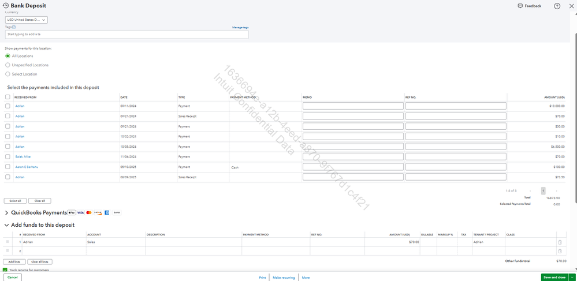Check the Adrian $10,000.00 payment row

8,106
